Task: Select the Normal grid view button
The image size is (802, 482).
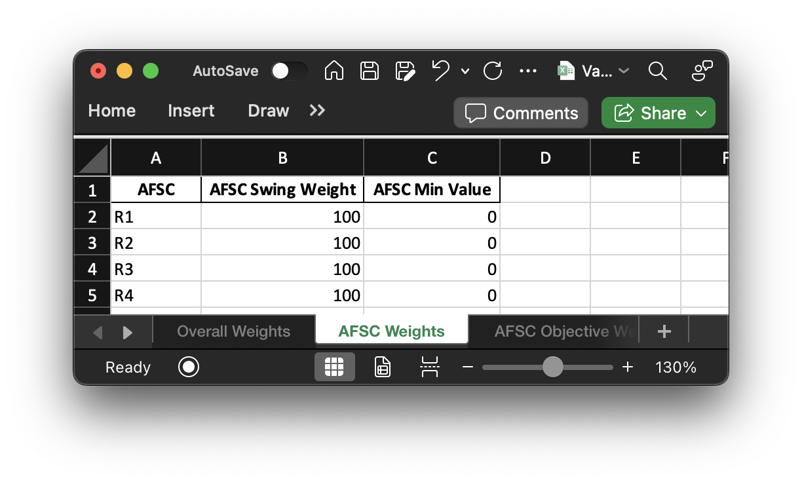Action: (x=334, y=367)
